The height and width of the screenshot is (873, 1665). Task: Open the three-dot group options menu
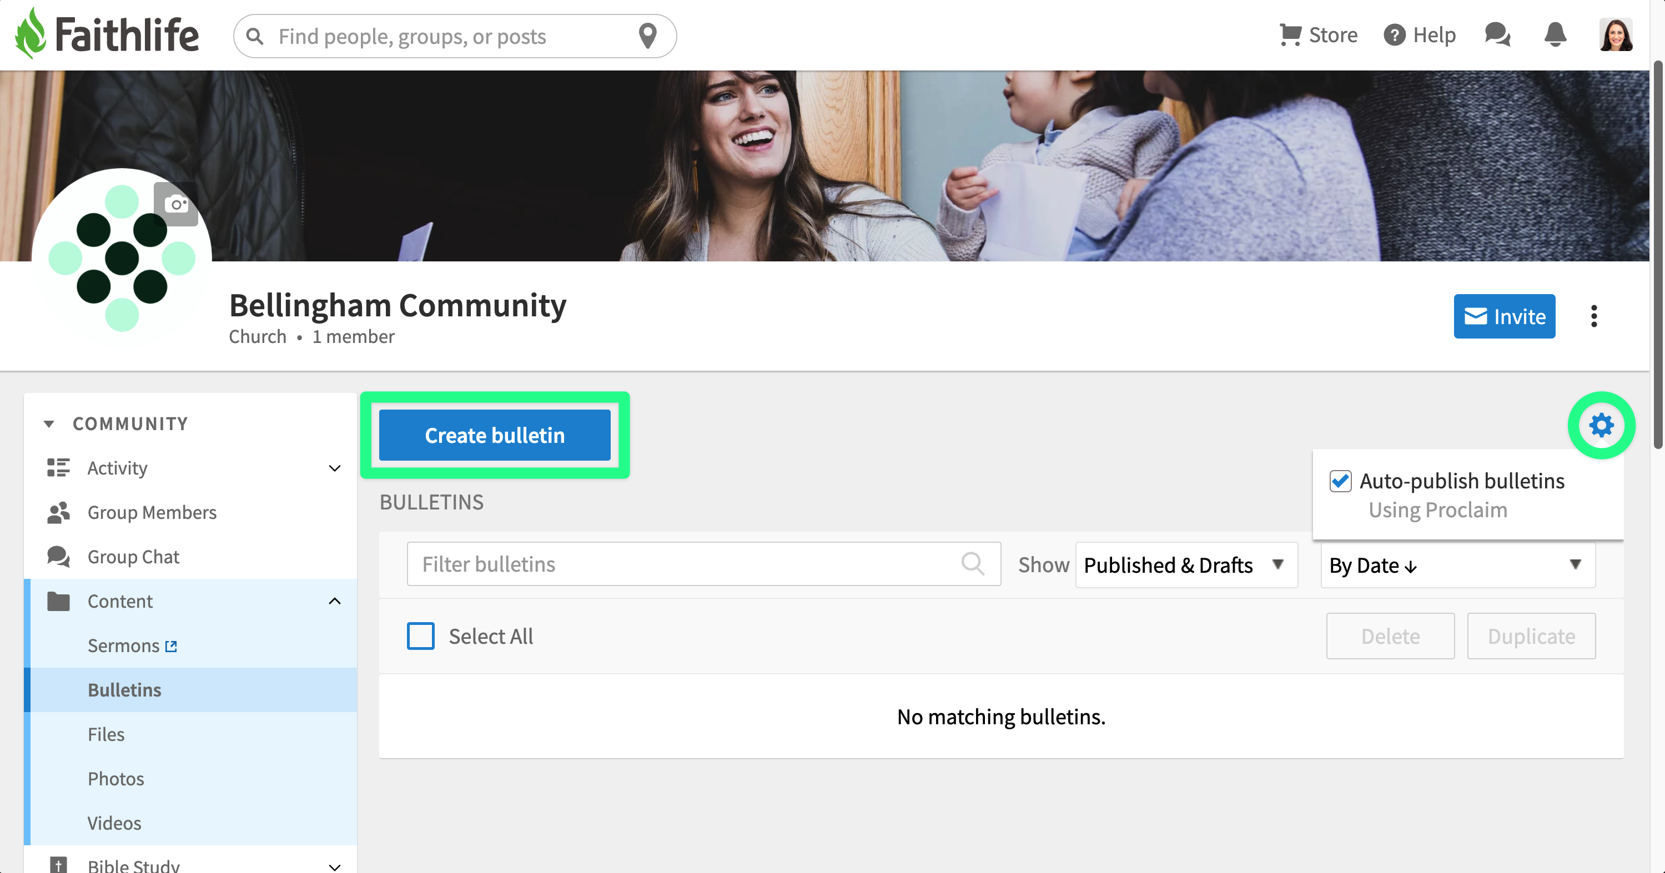pyautogui.click(x=1594, y=316)
